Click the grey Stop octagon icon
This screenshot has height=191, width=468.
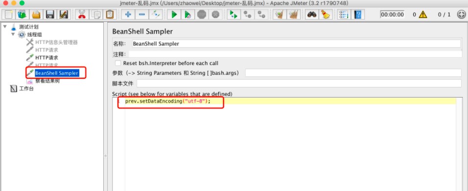(202, 14)
